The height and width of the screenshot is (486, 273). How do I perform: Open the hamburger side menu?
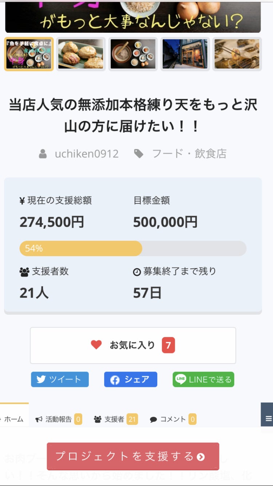268,419
